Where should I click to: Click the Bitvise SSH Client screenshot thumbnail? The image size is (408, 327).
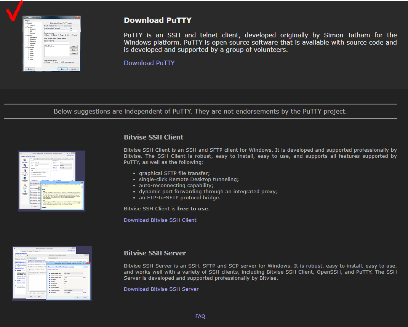point(52,181)
